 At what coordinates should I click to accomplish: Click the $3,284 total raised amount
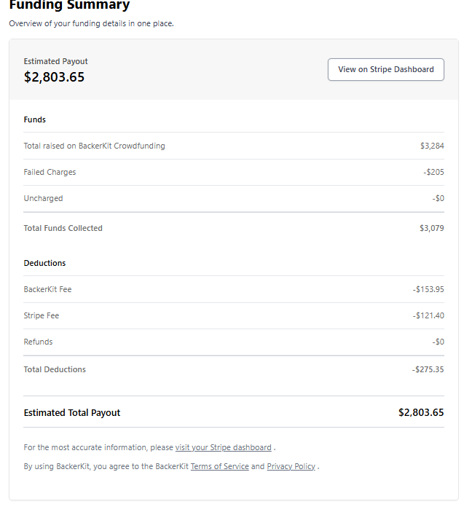[x=432, y=146]
